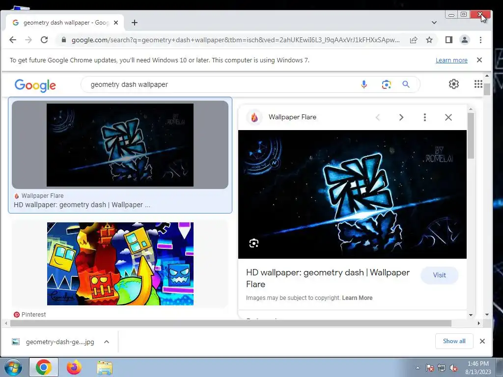The height and width of the screenshot is (377, 503).
Task: Open Pinterest colorful geometry dash thumbnail
Action: [x=120, y=264]
